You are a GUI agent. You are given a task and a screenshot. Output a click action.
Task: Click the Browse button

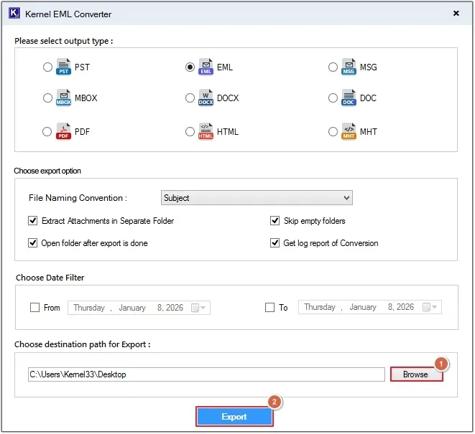pyautogui.click(x=415, y=374)
